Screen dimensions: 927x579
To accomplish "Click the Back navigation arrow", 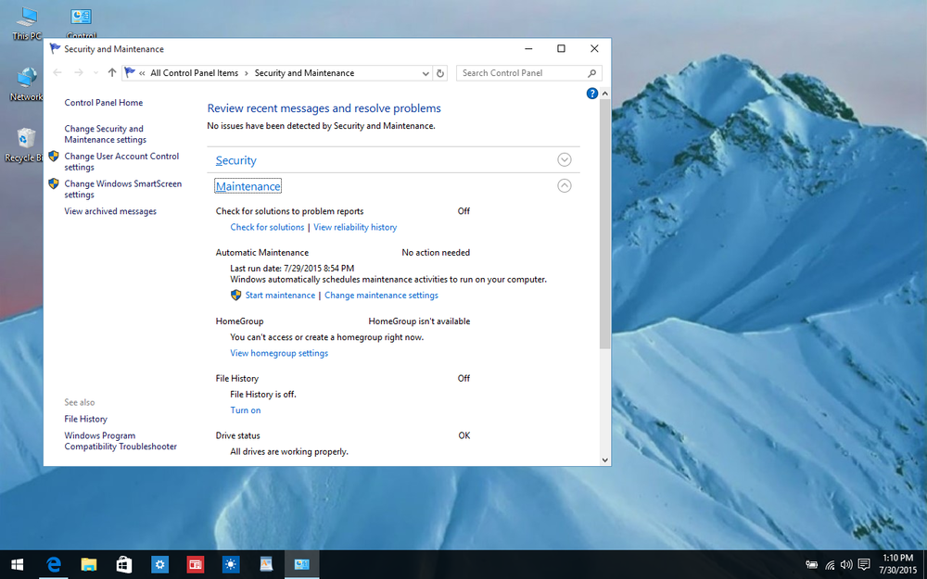I will click(x=57, y=72).
